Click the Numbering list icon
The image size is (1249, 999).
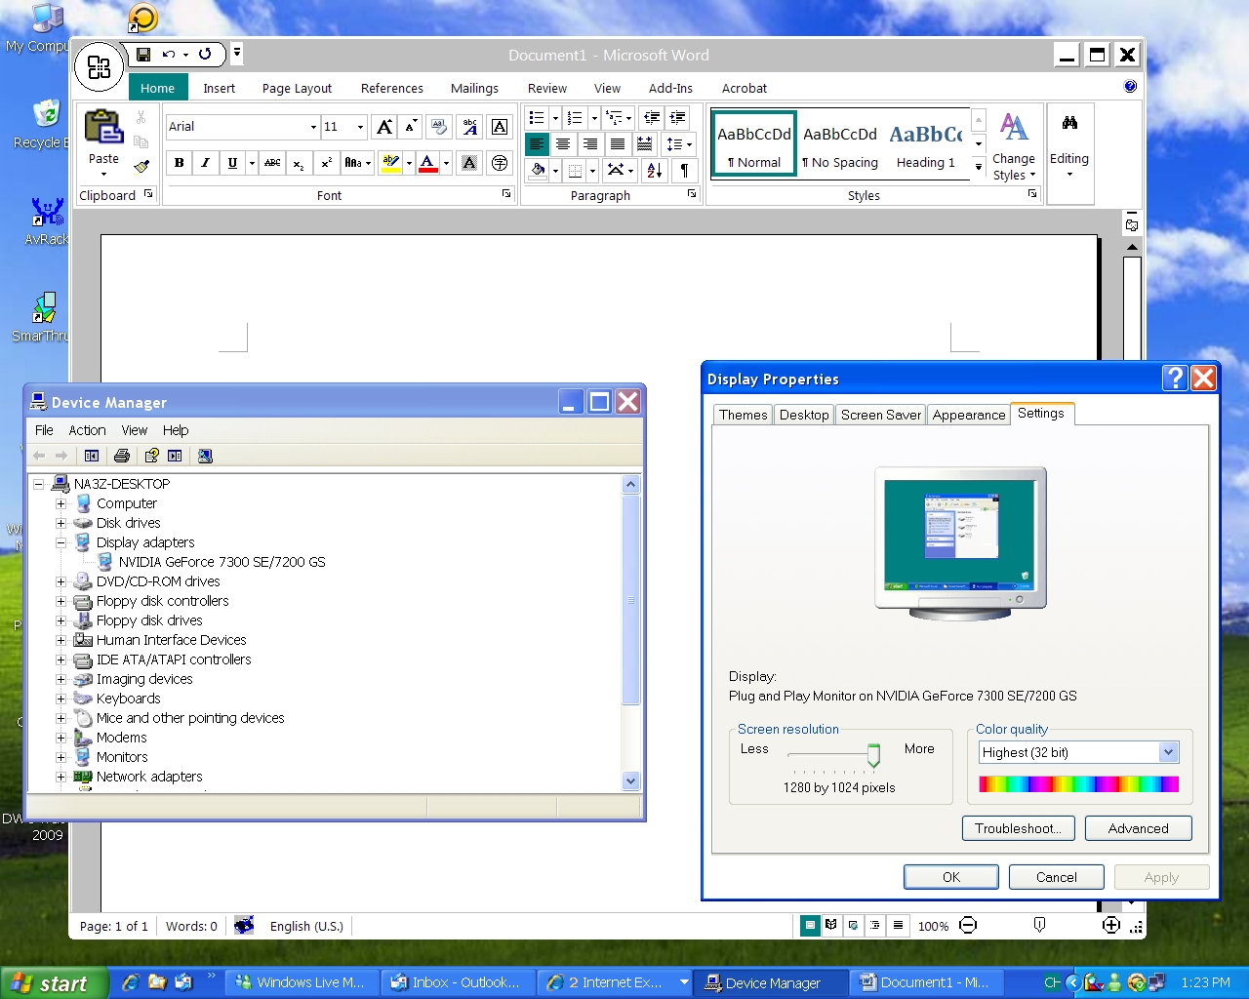pos(575,118)
